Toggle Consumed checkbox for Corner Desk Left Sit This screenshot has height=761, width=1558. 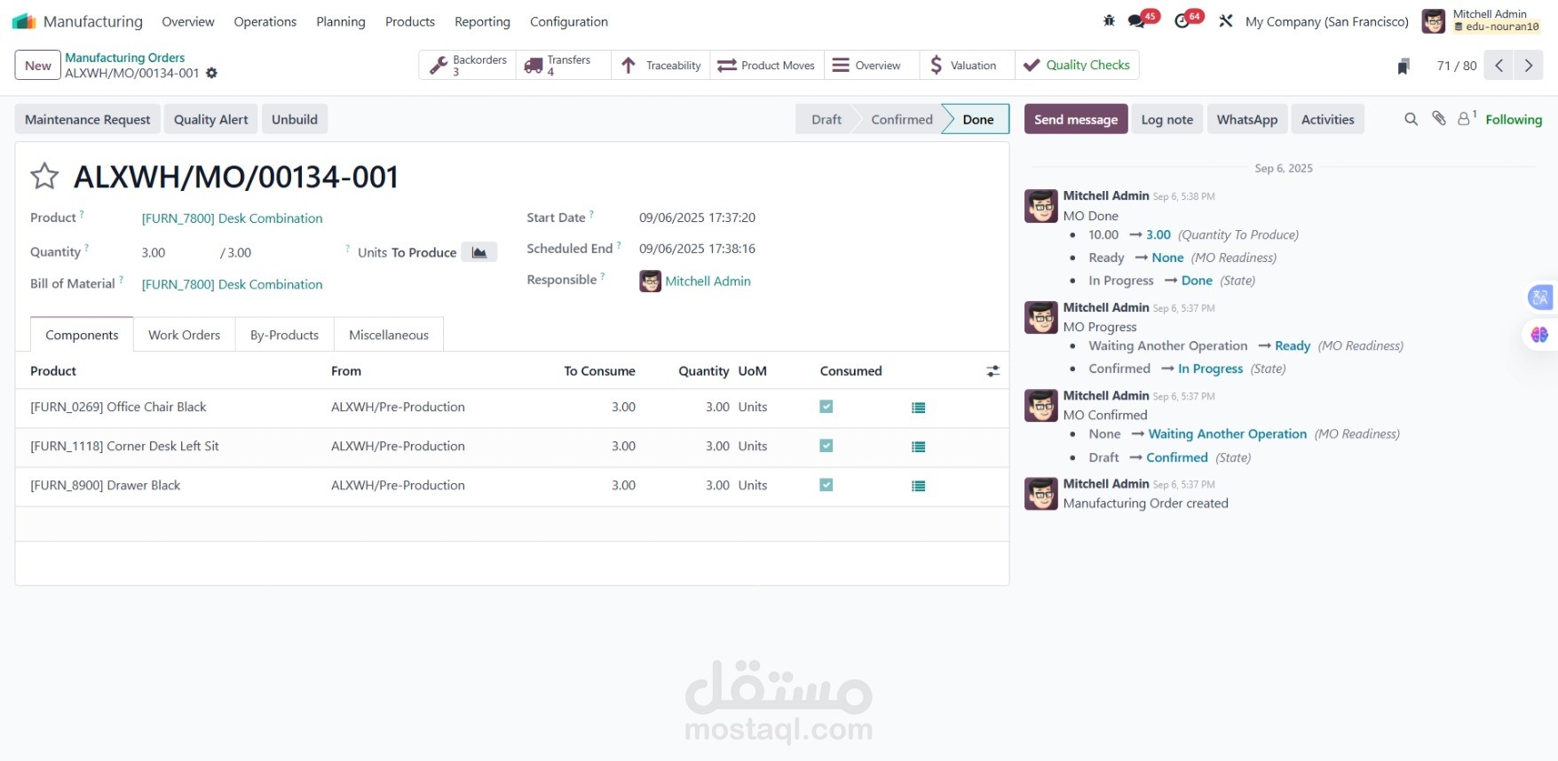pos(826,446)
